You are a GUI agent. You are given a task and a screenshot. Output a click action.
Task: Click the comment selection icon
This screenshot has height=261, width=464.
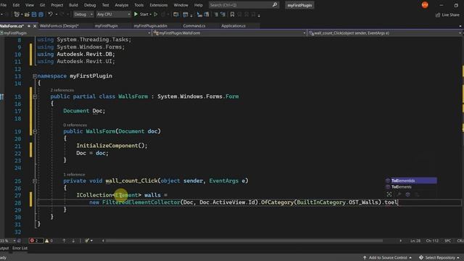216,14
